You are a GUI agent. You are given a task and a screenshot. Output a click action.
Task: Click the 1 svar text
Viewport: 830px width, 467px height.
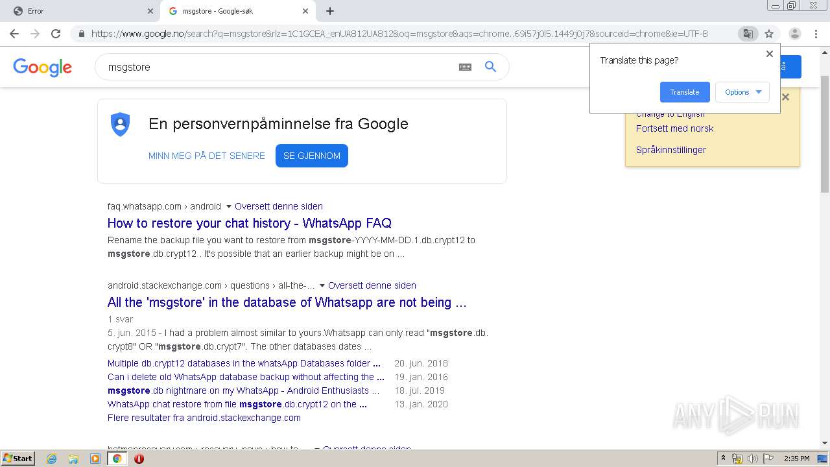coord(121,319)
